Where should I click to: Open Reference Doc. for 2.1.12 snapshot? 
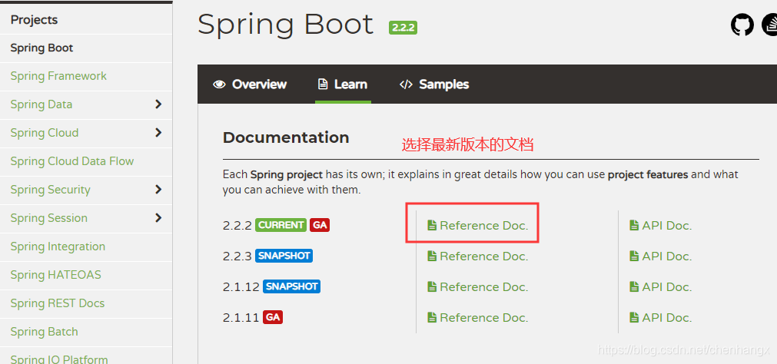tap(478, 286)
